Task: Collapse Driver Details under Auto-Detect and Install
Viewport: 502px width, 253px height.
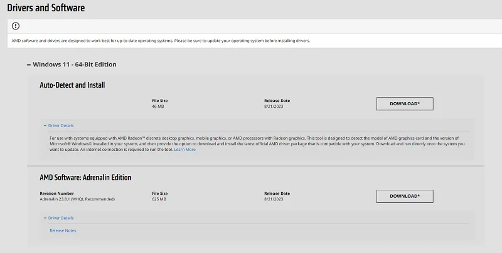Action: coord(58,125)
